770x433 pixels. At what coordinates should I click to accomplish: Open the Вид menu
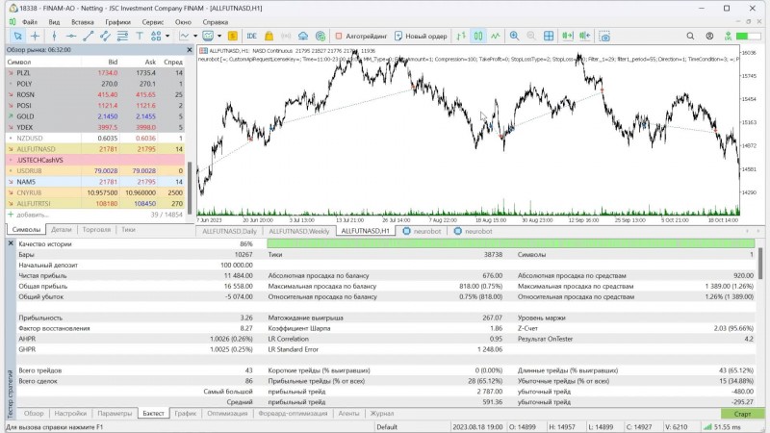pyautogui.click(x=54, y=22)
